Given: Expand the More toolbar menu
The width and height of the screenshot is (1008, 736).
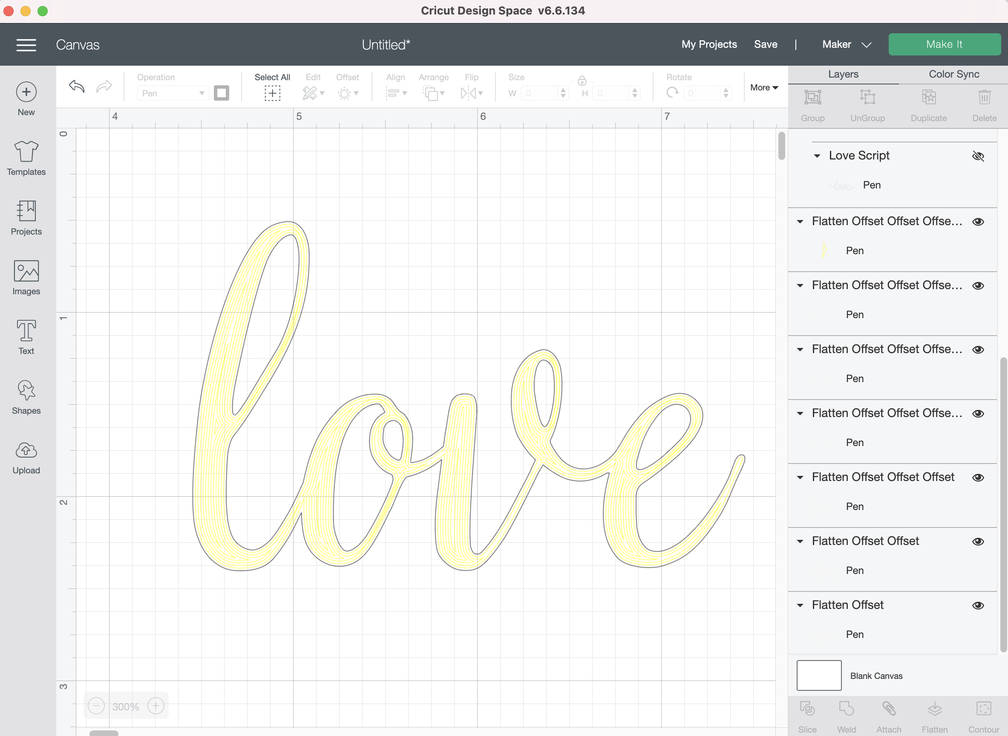Looking at the screenshot, I should [764, 88].
